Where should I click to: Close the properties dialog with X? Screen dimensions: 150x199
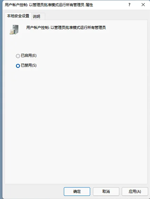pos(143,5)
